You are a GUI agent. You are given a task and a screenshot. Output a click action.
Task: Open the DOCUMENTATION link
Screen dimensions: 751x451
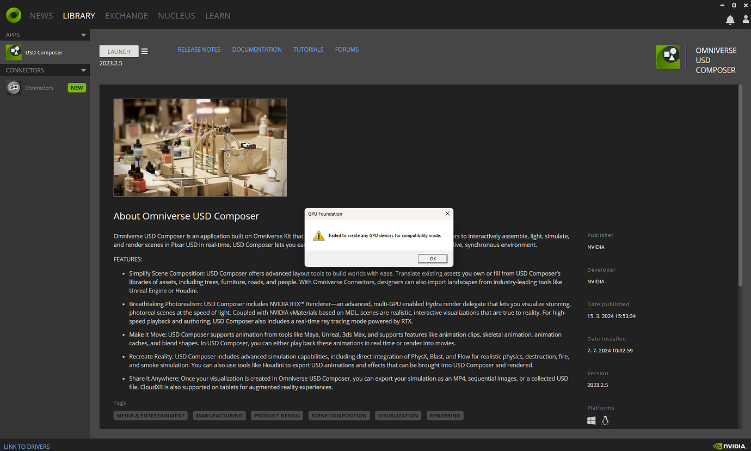[x=256, y=49]
